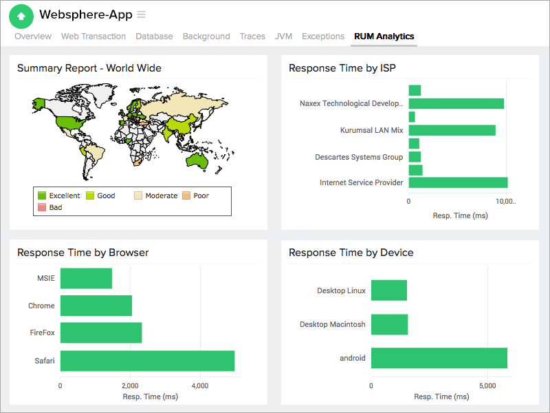Click the Chrome bar in Browser chart
The height and width of the screenshot is (413, 550).
point(95,306)
